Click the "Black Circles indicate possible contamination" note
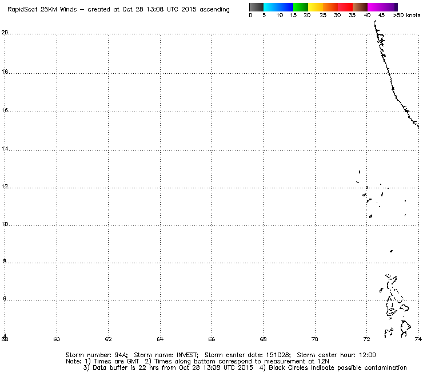The image size is (423, 372). (x=338, y=367)
